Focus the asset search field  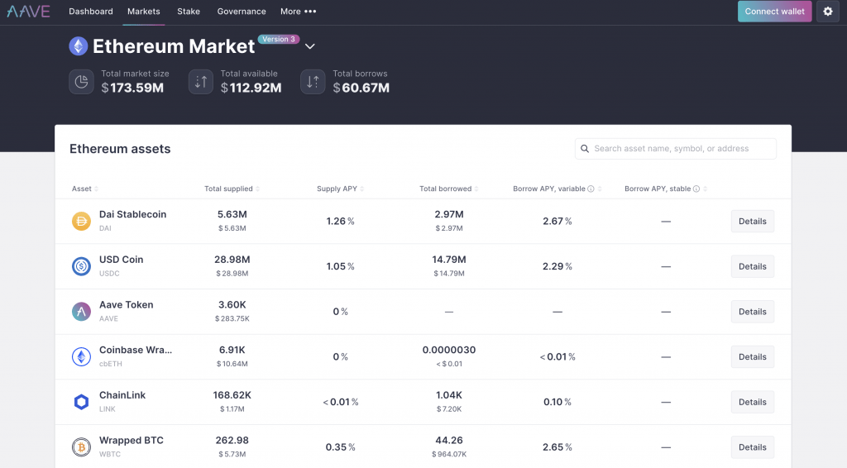[x=676, y=149]
